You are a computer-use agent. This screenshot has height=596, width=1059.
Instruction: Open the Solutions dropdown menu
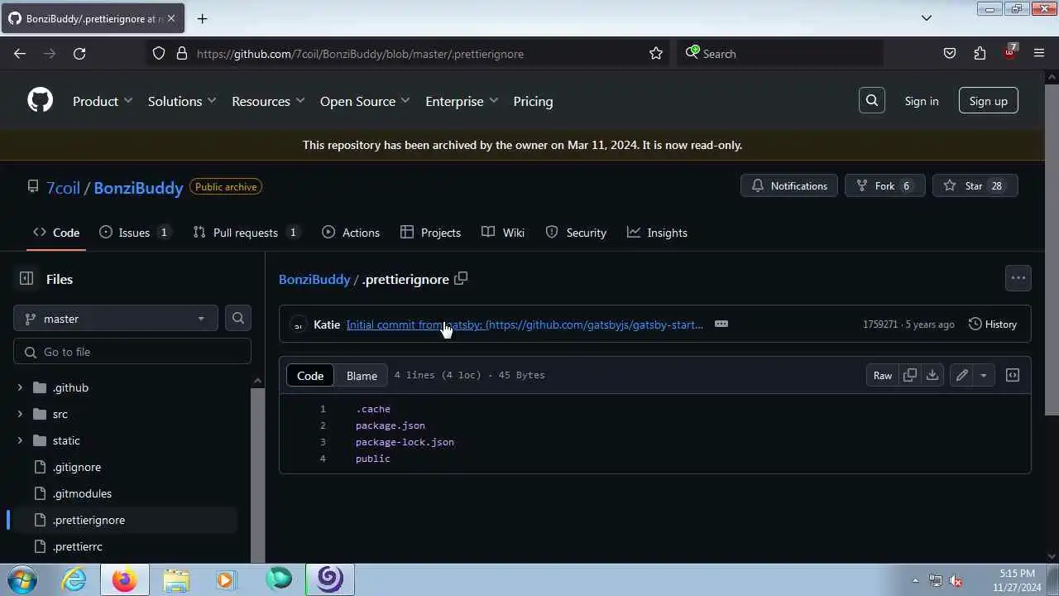(182, 101)
